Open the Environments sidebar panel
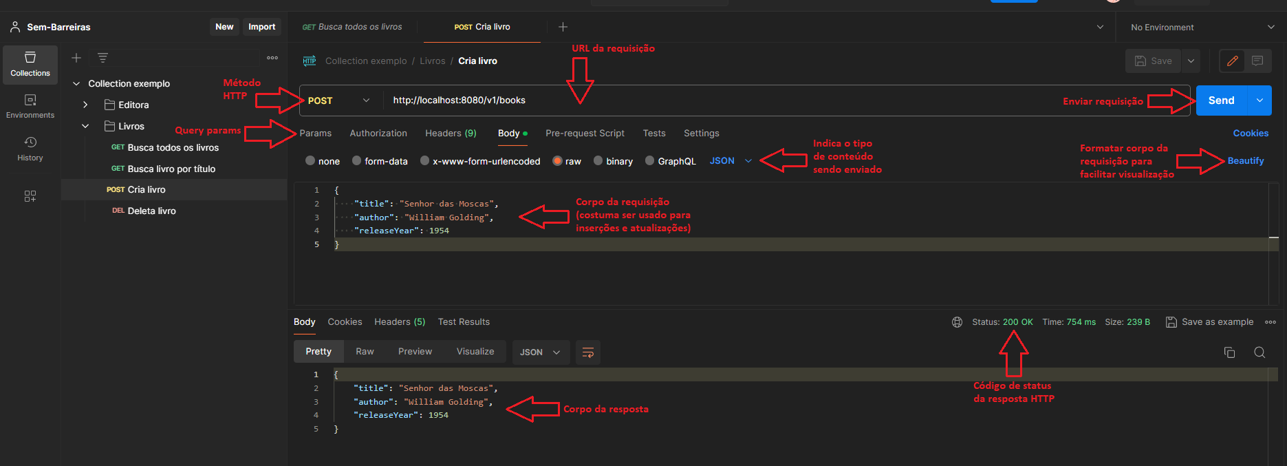 point(30,106)
